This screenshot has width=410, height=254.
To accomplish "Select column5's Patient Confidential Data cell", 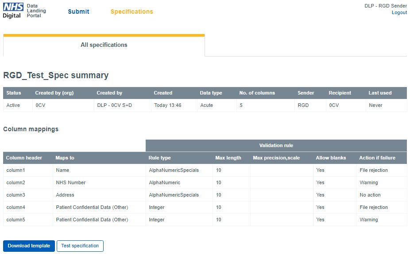I will point(99,220).
